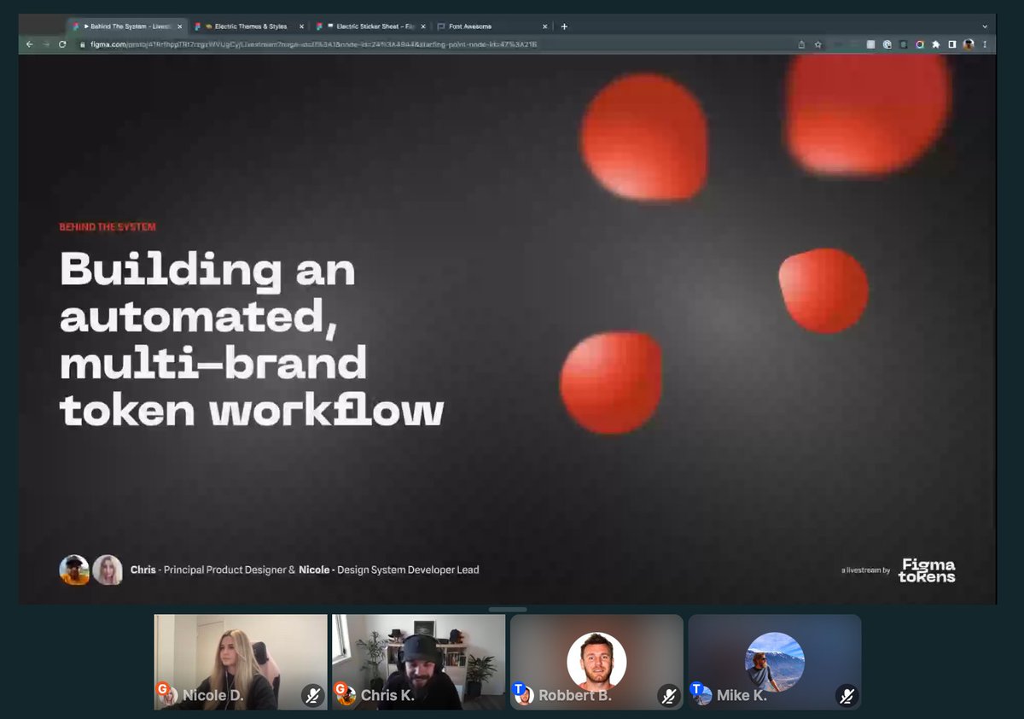
Task: Click Robbert B.'s round profile photo
Action: (596, 662)
